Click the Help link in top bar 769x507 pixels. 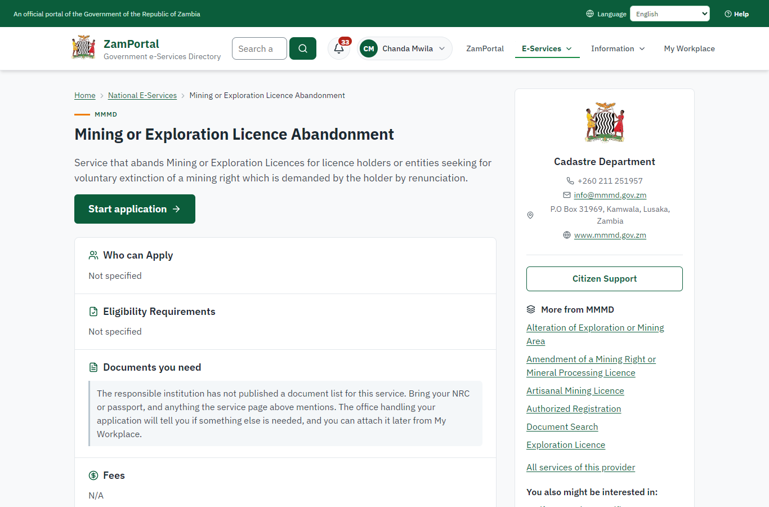click(736, 14)
